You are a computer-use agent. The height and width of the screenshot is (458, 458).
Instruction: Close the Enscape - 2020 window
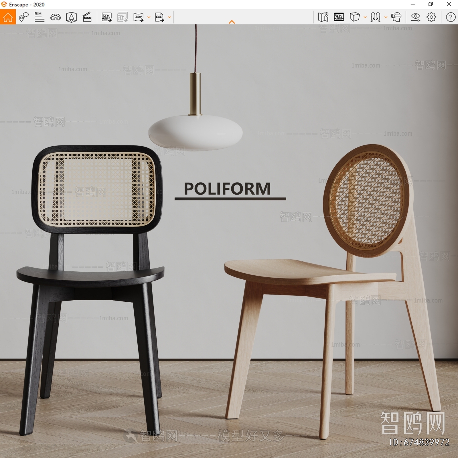(x=449, y=4)
